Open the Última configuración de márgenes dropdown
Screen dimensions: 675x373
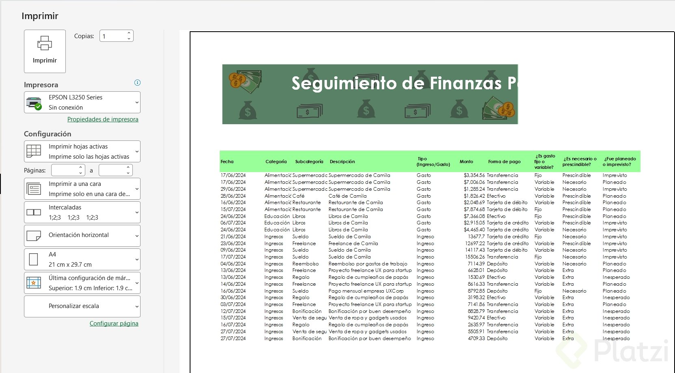[x=82, y=283]
